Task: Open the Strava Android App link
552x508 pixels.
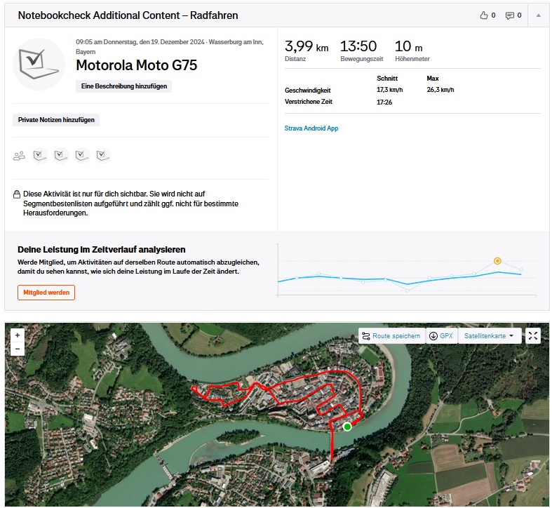Action: [311, 128]
